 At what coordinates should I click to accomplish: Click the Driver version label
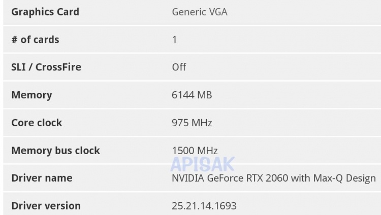(46, 206)
